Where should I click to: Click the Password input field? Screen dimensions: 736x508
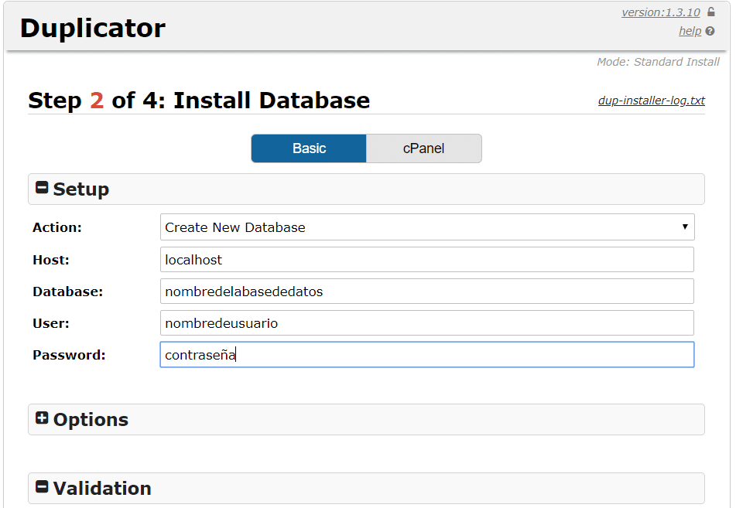(427, 355)
